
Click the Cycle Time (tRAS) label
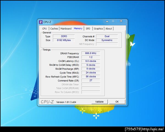(69, 73)
